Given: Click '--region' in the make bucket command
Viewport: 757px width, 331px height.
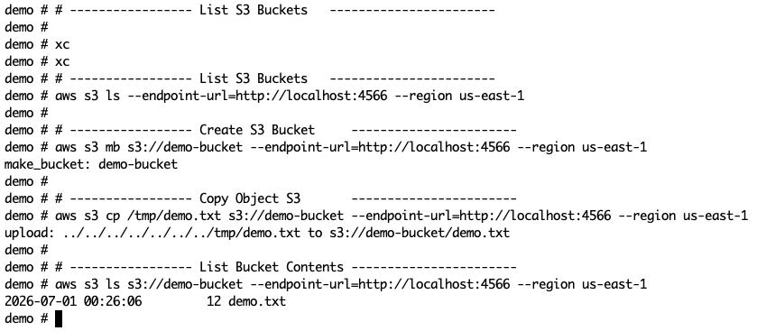Looking at the screenshot, I should [x=546, y=147].
